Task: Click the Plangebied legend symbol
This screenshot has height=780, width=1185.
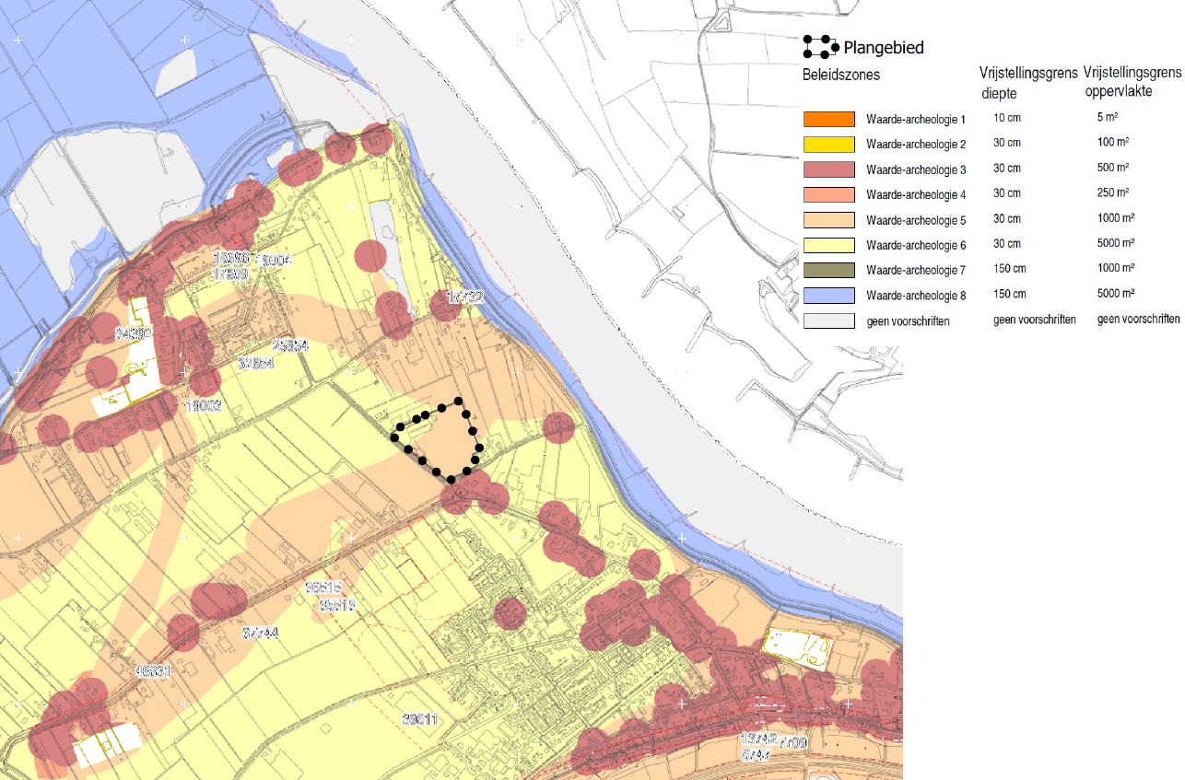Action: [x=820, y=47]
